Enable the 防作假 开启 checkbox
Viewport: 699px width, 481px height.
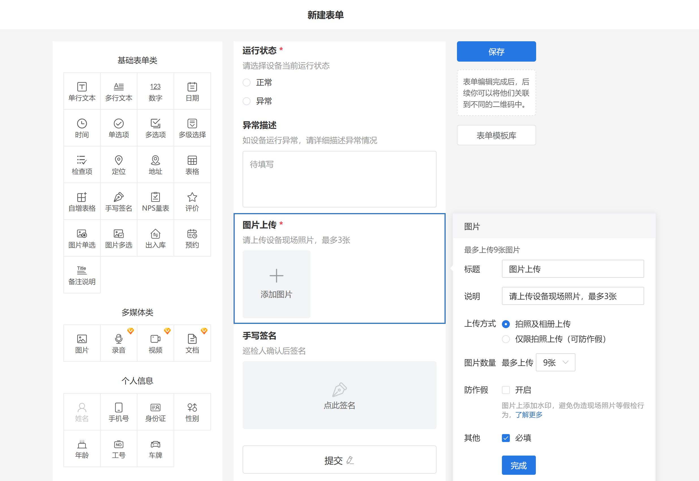506,390
